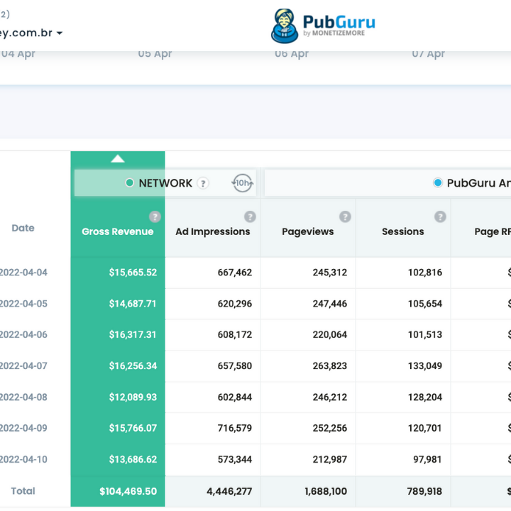Viewport: 511px width, 511px height.
Task: Click the $16,317.31 revenue cell
Action: (133, 335)
